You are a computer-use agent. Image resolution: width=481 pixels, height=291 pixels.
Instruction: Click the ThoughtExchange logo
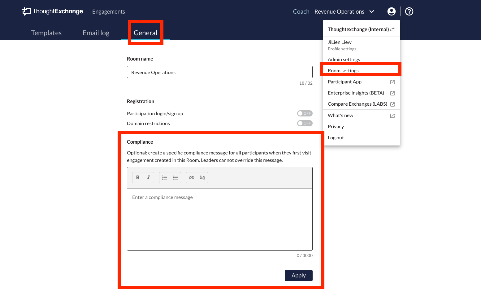53,11
